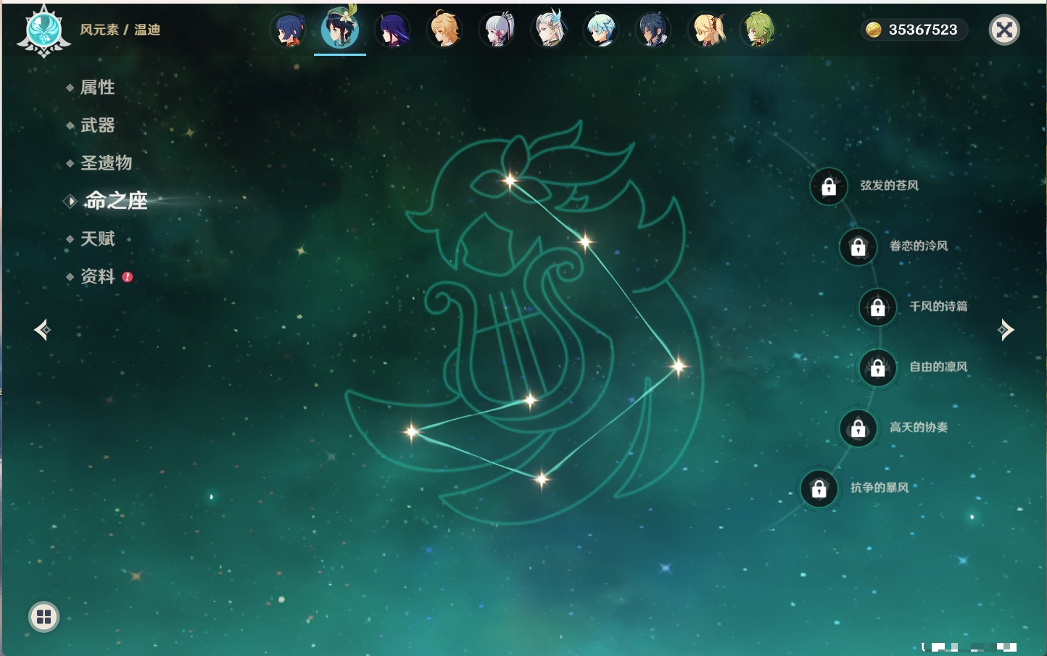Screen dimensions: 1047x656
Task: Select the green-haired Collei portrait
Action: tap(758, 30)
